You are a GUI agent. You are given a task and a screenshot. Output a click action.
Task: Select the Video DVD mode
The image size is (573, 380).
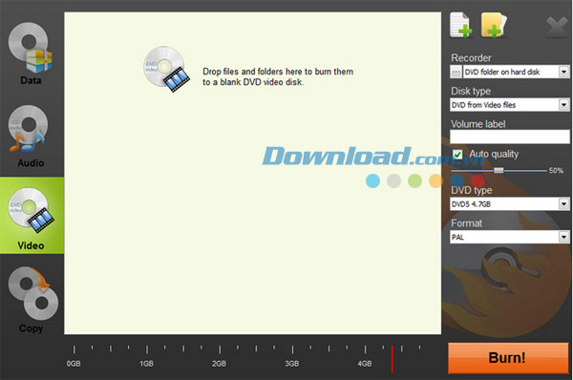pyautogui.click(x=32, y=216)
